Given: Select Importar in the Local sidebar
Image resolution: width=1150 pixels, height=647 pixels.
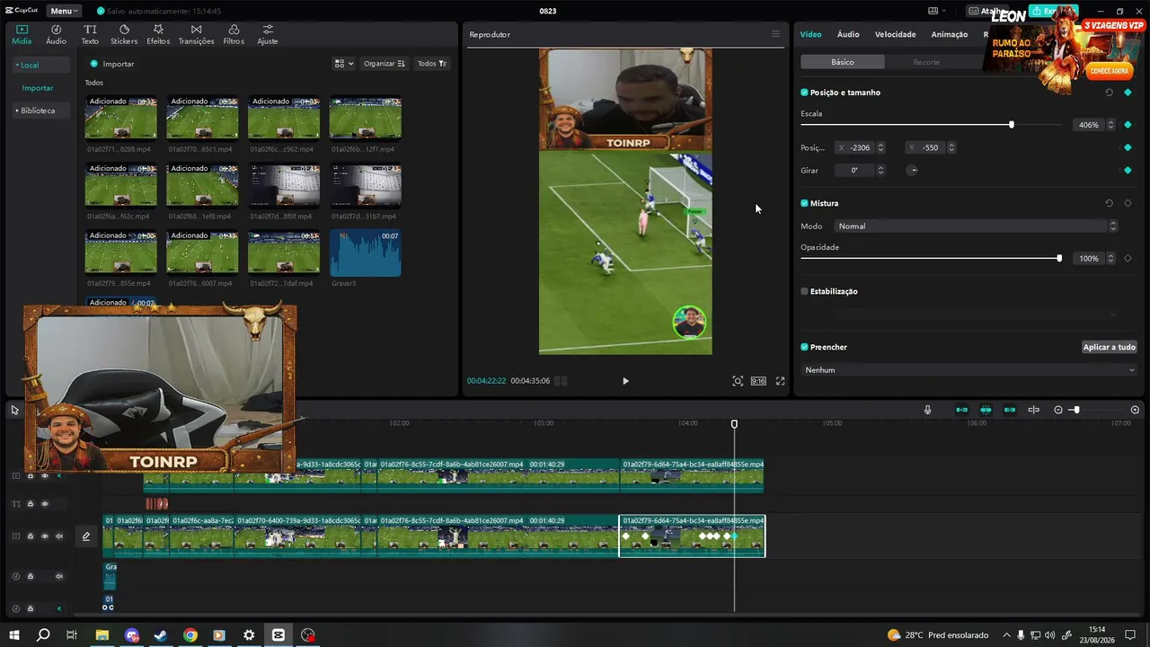Looking at the screenshot, I should (38, 88).
